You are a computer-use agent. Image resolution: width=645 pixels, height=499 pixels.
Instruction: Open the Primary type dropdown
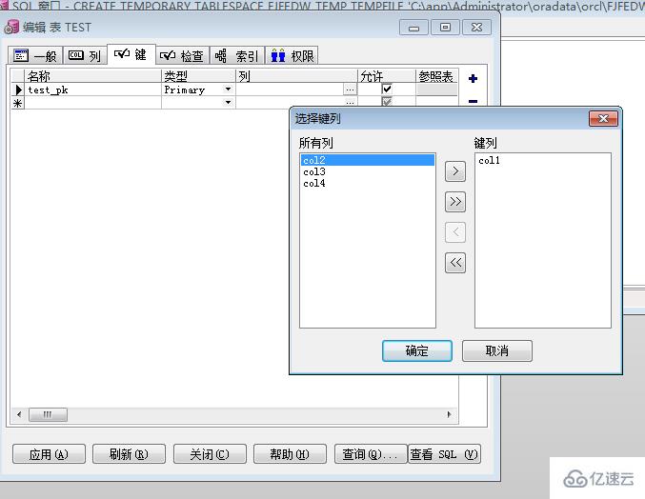pos(228,90)
